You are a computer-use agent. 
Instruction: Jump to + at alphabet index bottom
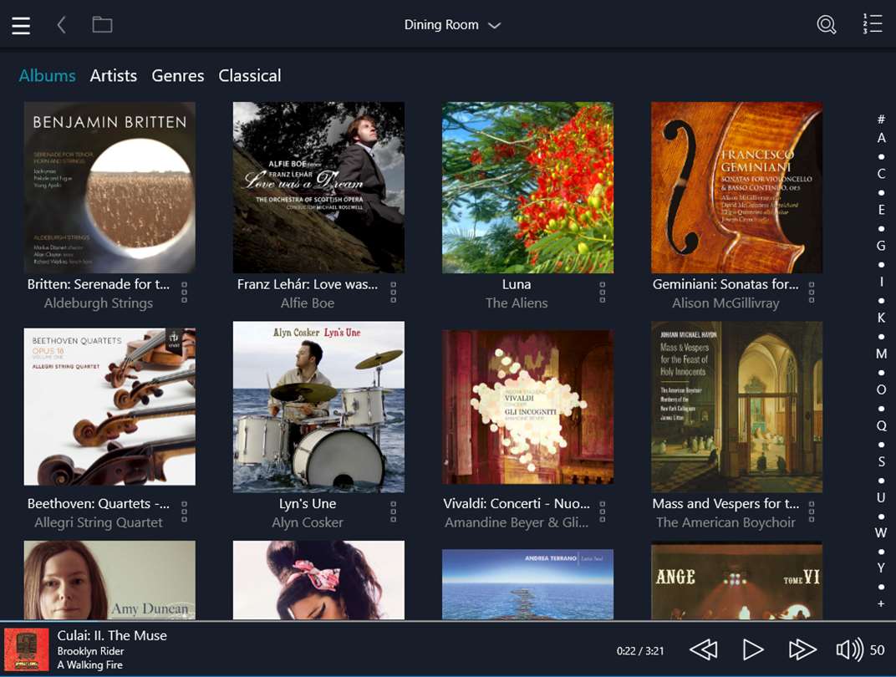point(881,603)
